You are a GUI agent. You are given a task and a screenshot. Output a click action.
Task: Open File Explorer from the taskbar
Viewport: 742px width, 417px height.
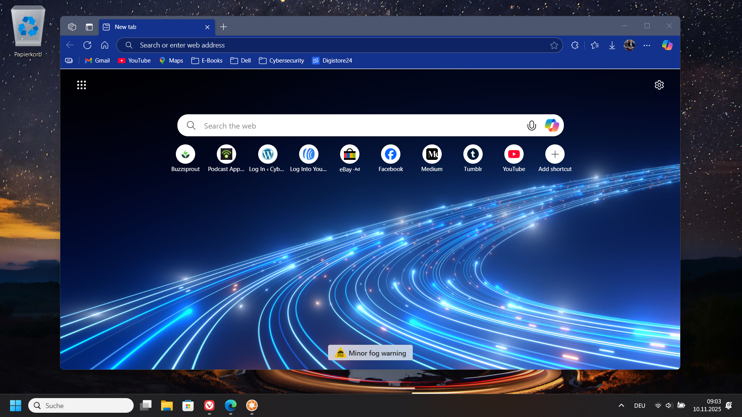click(167, 405)
